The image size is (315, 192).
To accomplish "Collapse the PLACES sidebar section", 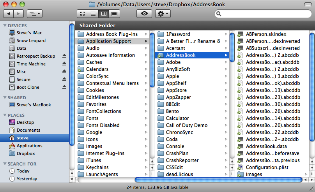I will coord(5,115).
